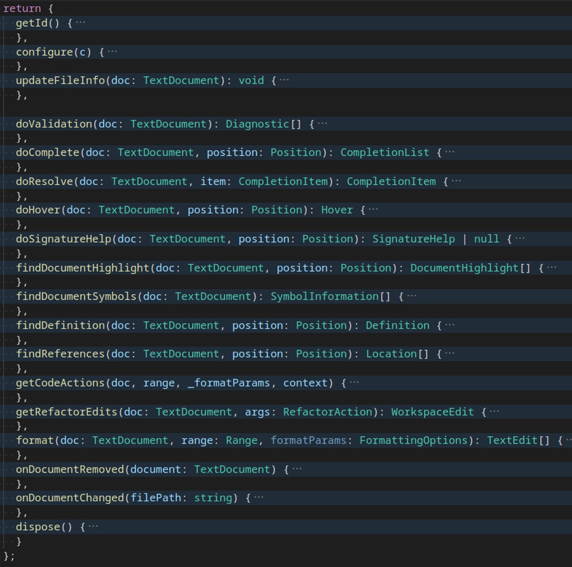Unfold the doSignatureHelp collapsed ellipsis
572x567 pixels.
click(520, 239)
